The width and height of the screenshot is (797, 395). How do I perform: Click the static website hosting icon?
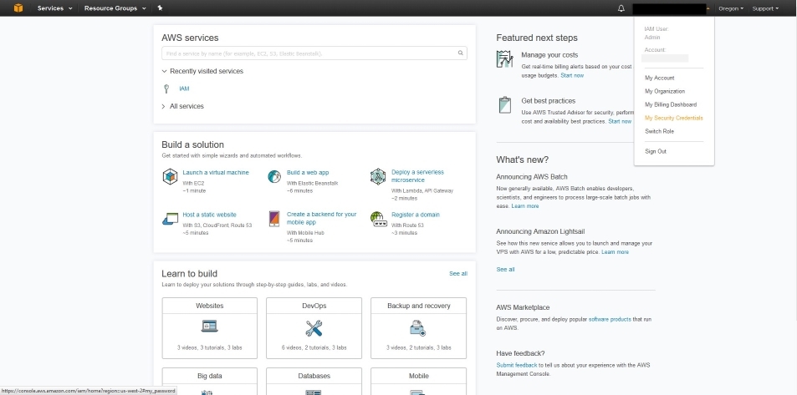click(171, 219)
